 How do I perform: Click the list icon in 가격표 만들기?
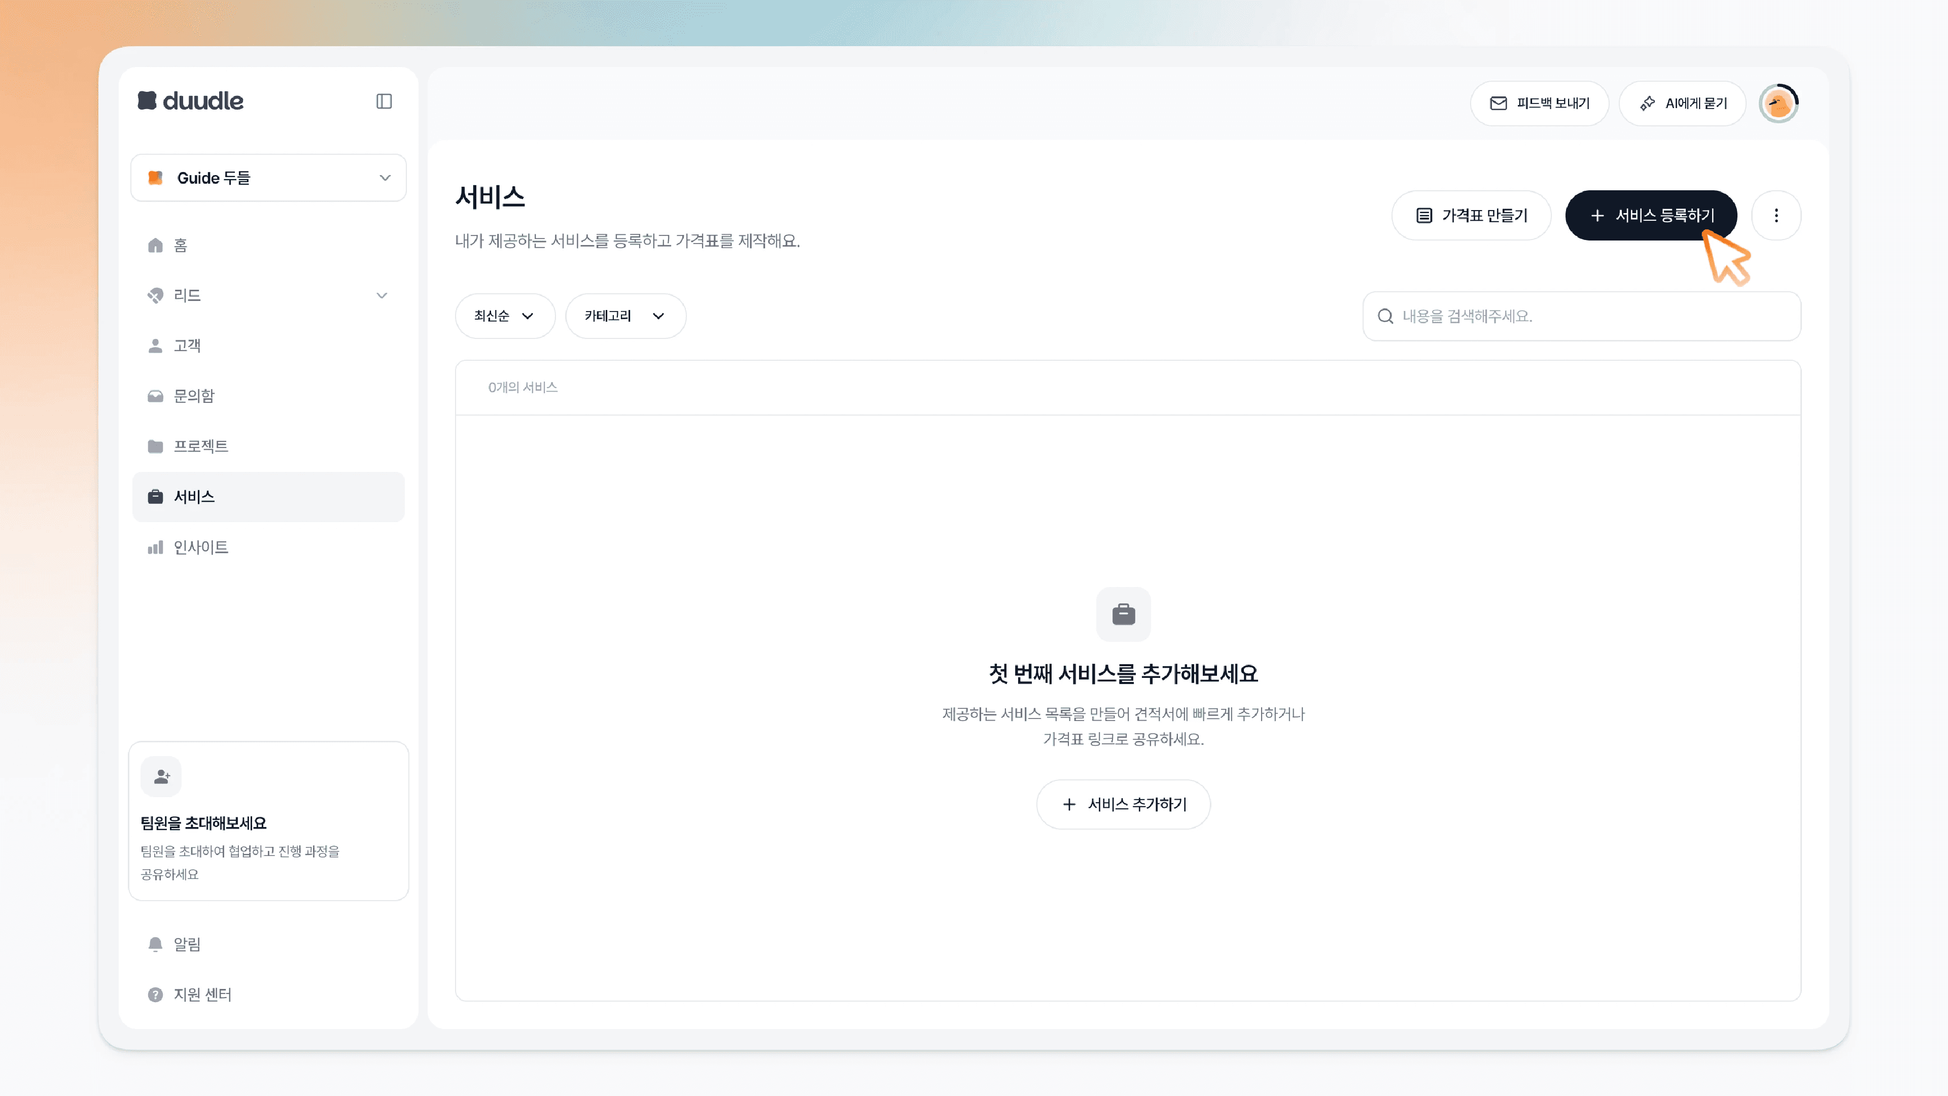click(1424, 216)
